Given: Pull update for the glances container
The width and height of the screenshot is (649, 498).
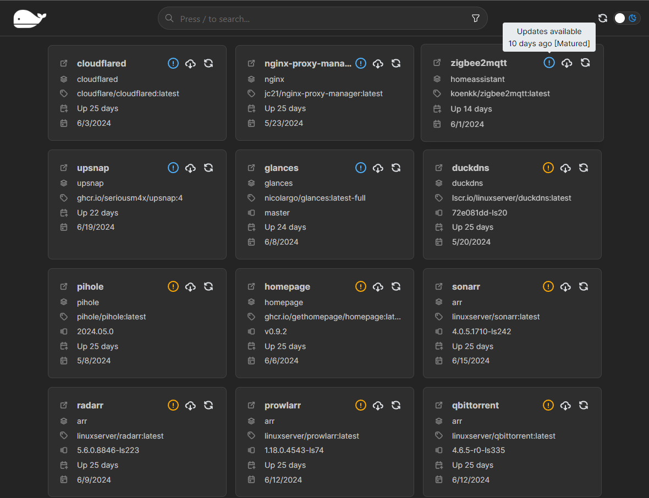Looking at the screenshot, I should click(378, 168).
